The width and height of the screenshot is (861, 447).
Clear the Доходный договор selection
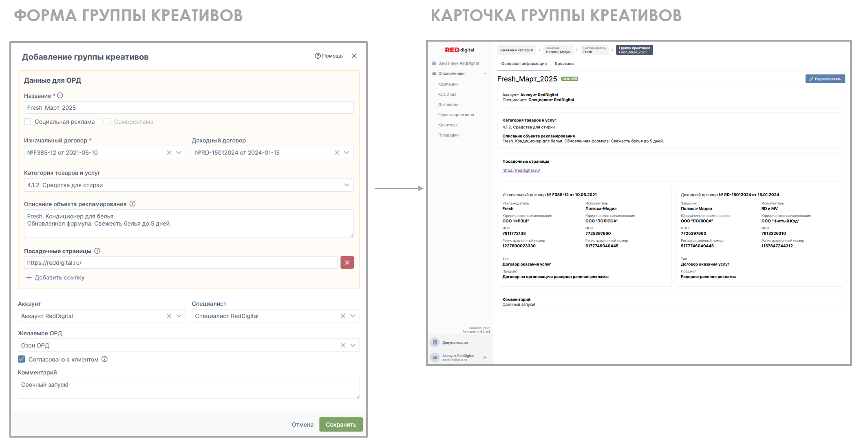pyautogui.click(x=337, y=153)
